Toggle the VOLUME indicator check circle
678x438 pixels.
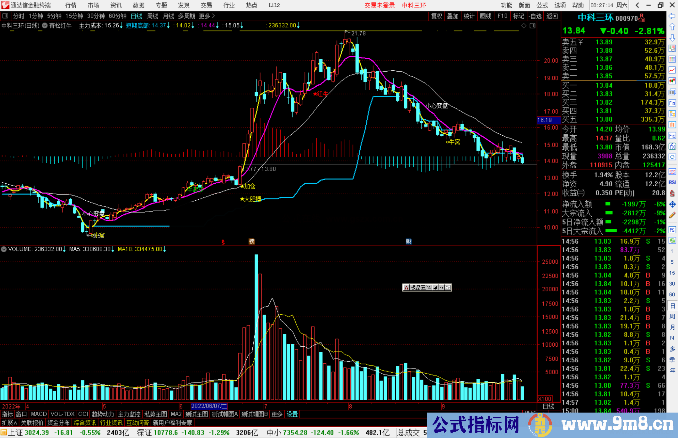point(4,249)
